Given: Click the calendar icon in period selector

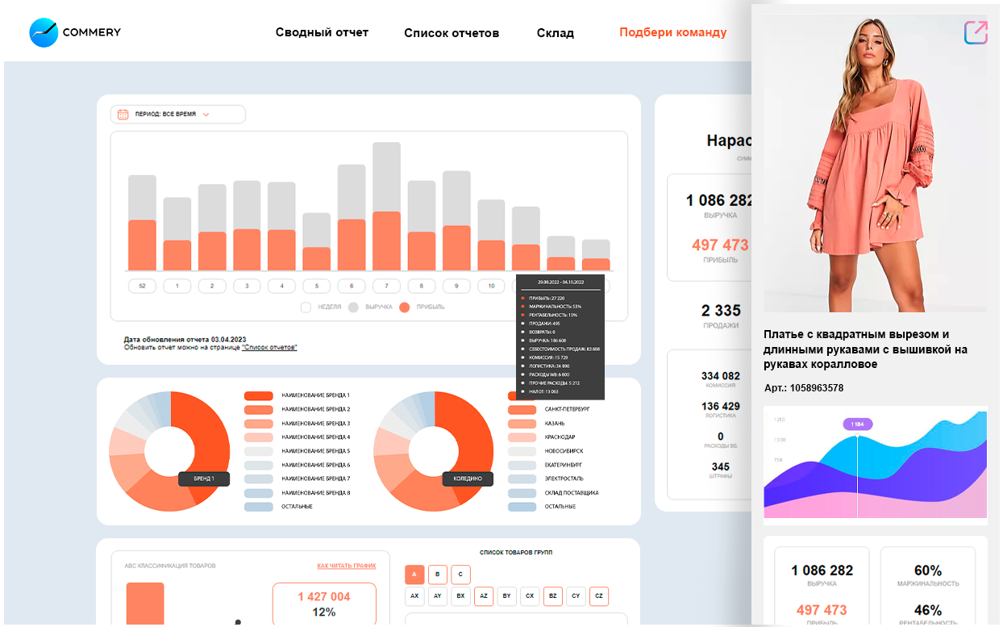Looking at the screenshot, I should [123, 115].
